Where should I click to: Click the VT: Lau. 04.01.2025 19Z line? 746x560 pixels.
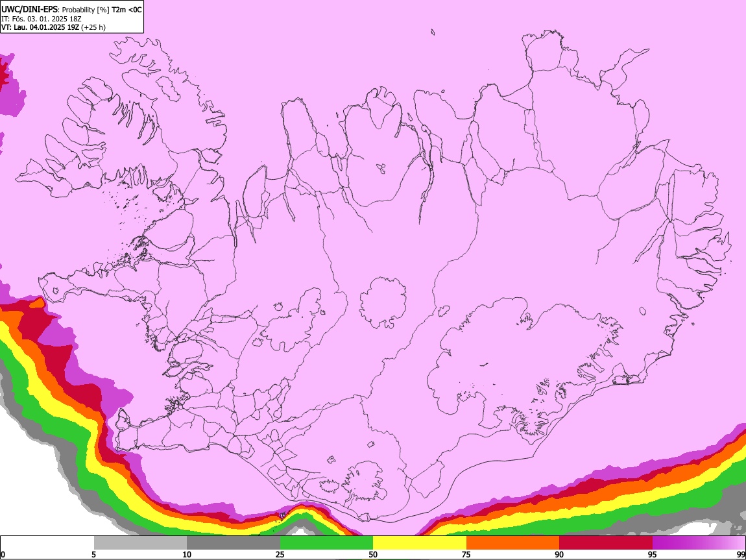point(40,27)
